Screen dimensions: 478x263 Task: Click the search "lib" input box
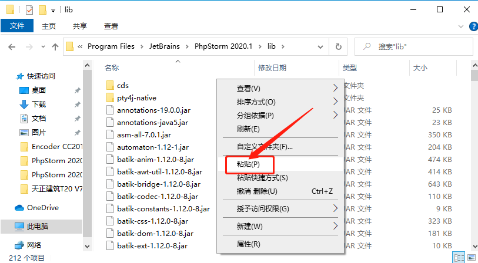pyautogui.click(x=414, y=46)
